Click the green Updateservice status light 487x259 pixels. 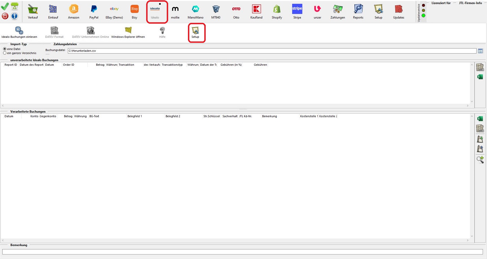click(x=424, y=16)
